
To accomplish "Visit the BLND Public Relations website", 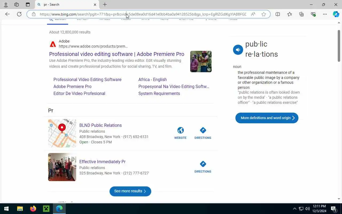I will 180,133.
